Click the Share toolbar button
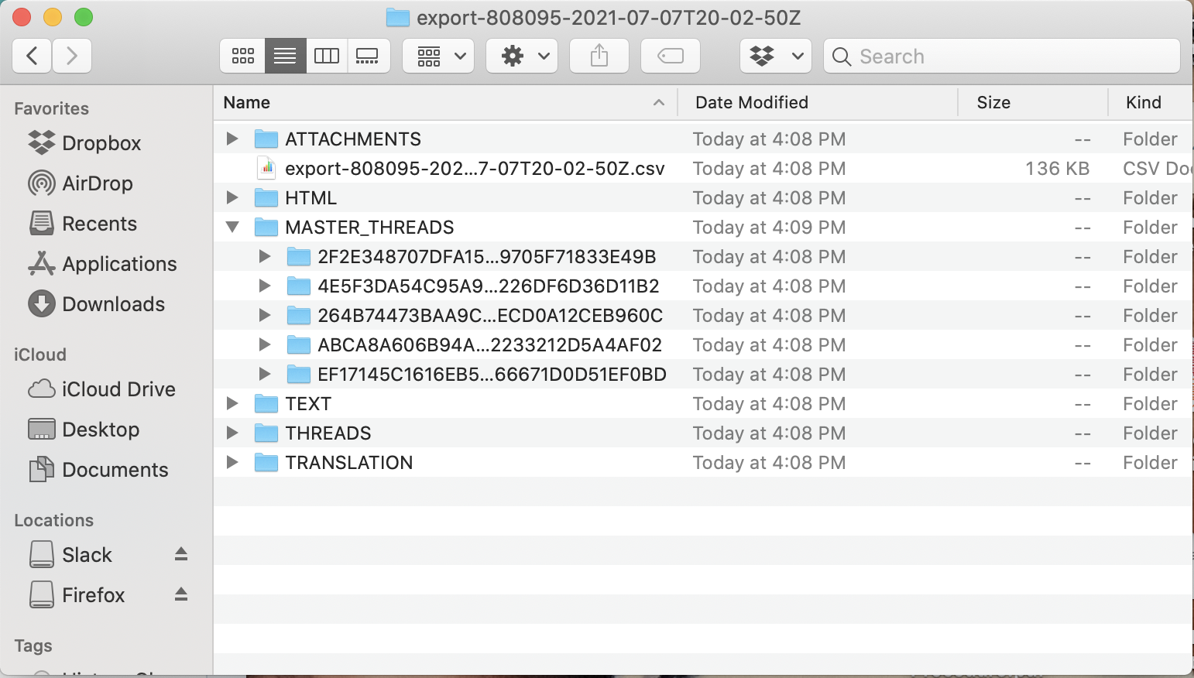 (599, 56)
